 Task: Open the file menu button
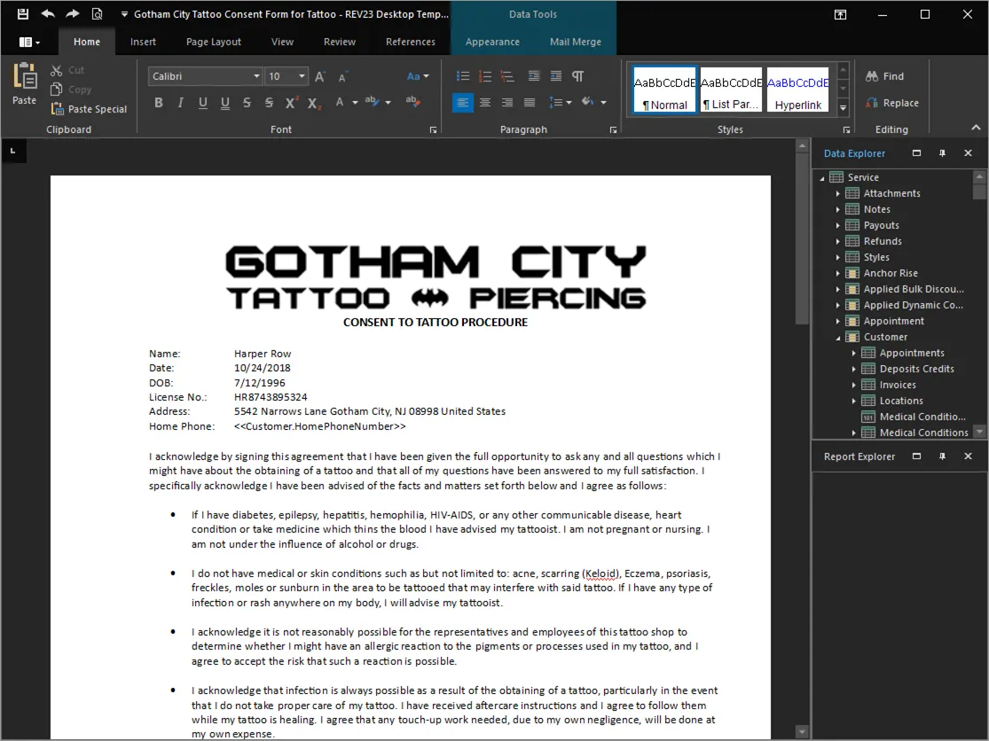click(29, 42)
